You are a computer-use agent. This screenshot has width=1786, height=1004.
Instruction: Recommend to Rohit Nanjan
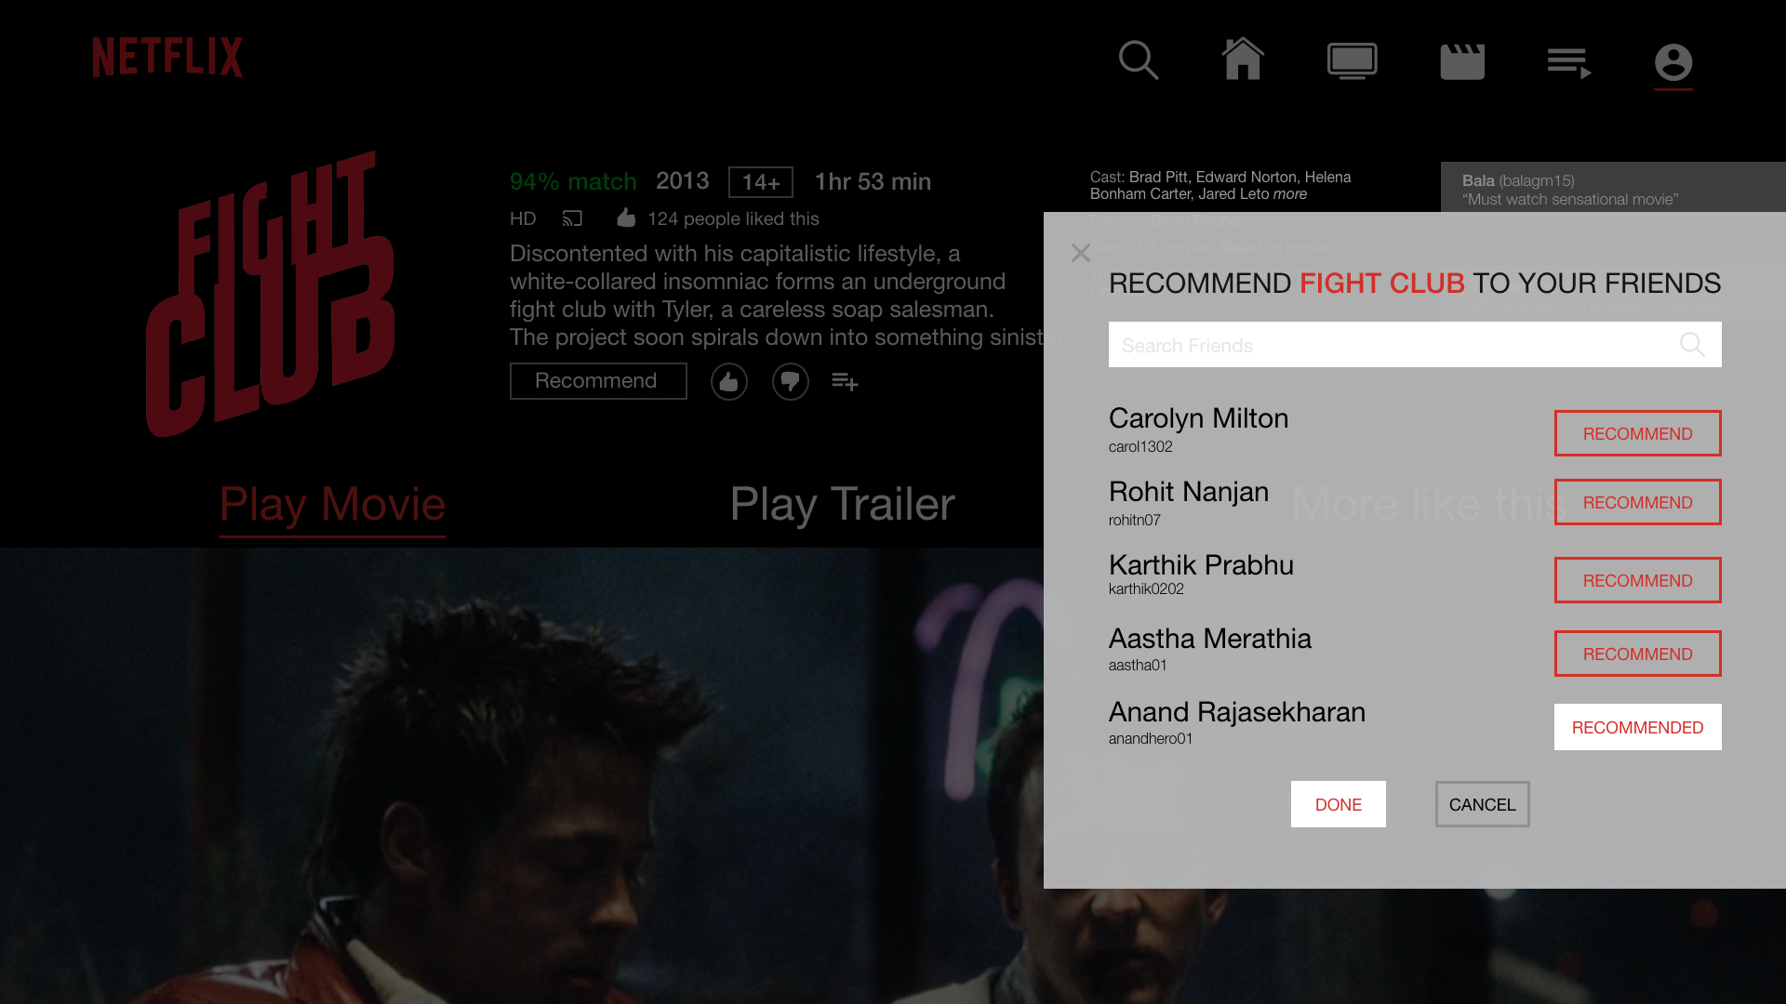[1638, 502]
